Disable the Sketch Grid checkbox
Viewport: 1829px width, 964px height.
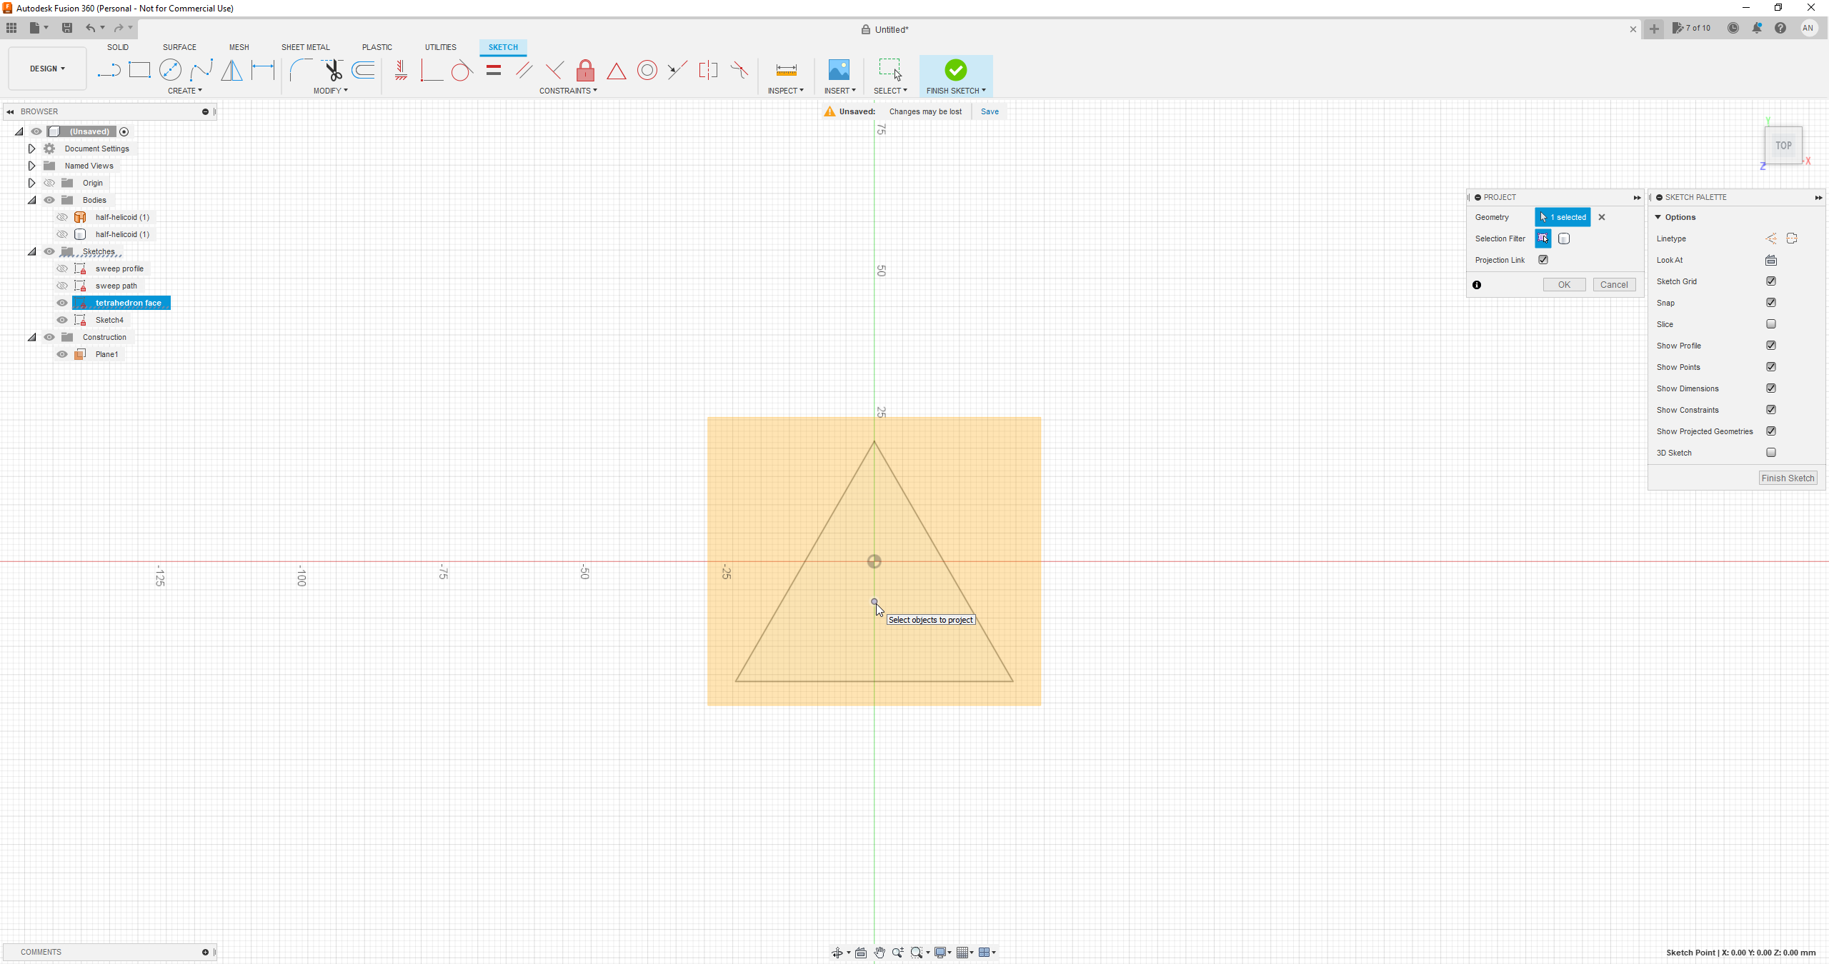[x=1771, y=281]
